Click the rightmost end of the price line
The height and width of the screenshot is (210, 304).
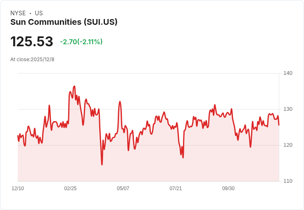tap(279, 125)
